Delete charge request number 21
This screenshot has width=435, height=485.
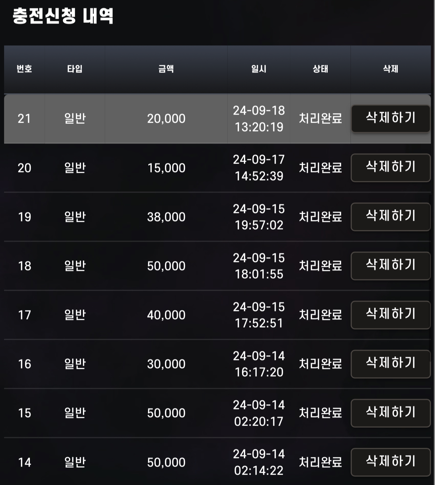[391, 119]
